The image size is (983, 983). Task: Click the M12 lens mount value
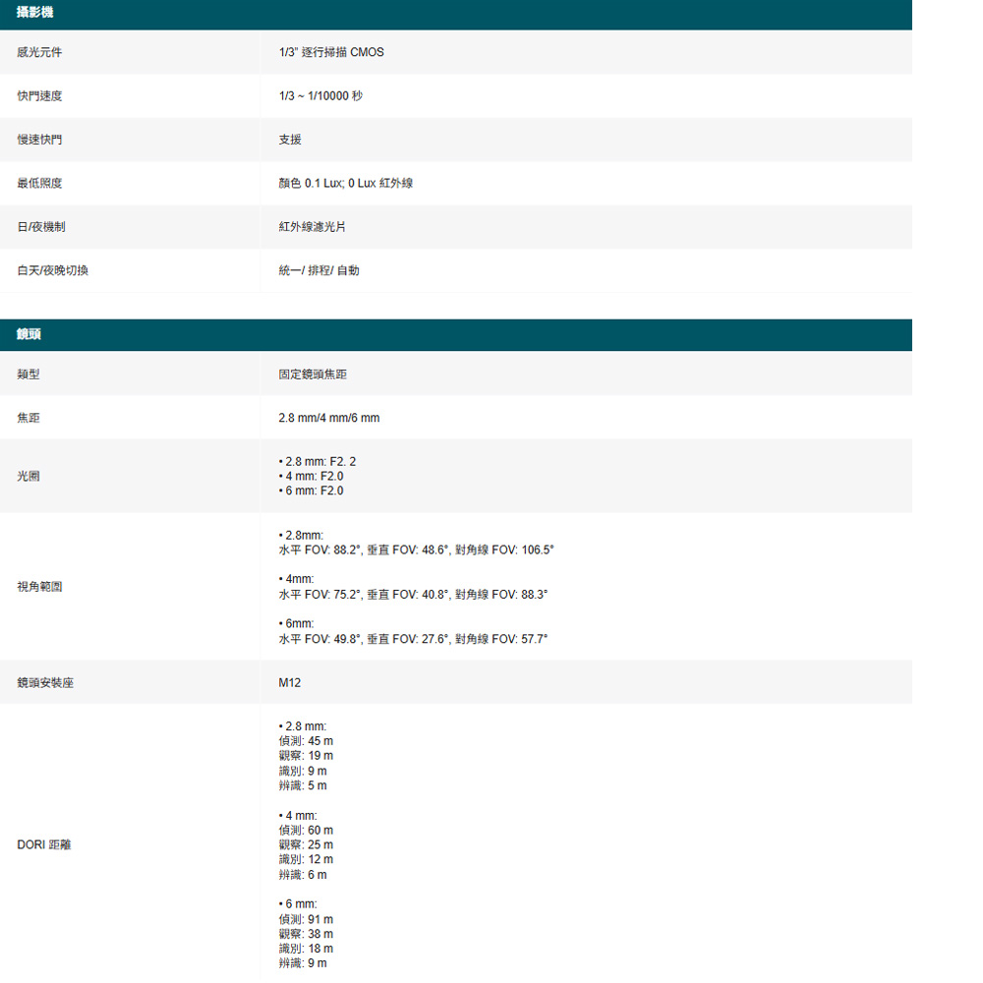click(x=290, y=682)
